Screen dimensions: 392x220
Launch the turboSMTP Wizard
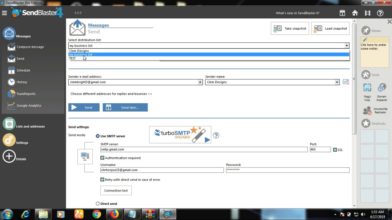tap(180, 135)
